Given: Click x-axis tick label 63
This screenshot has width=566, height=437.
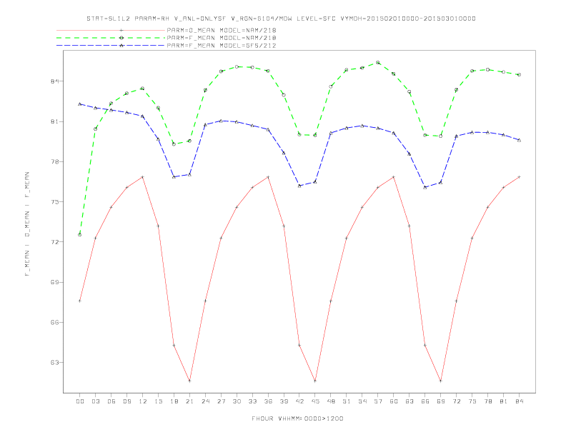Looking at the screenshot, I should (409, 401).
